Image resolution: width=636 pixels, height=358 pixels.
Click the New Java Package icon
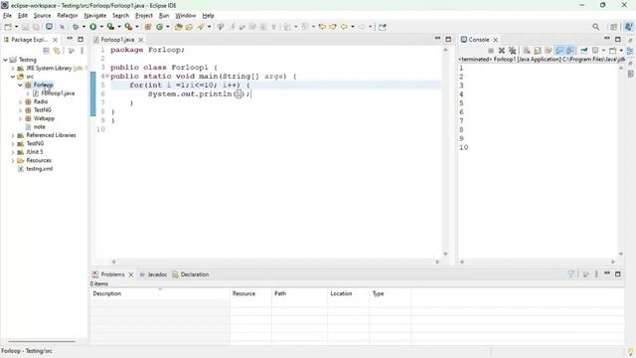pos(148,27)
